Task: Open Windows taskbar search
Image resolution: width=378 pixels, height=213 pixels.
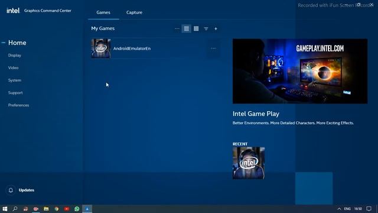Action: [x=15, y=209]
